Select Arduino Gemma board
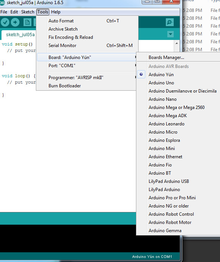 coord(179,231)
